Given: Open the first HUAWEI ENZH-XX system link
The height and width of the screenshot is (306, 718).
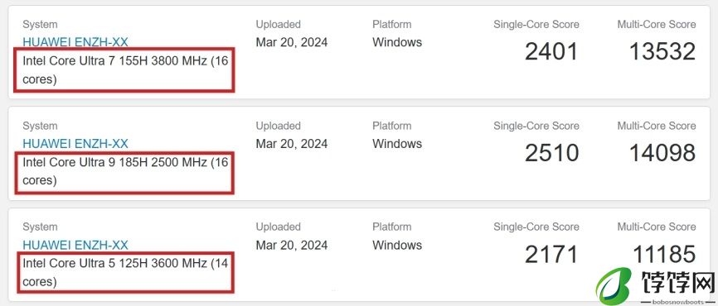Looking at the screenshot, I should [x=75, y=42].
